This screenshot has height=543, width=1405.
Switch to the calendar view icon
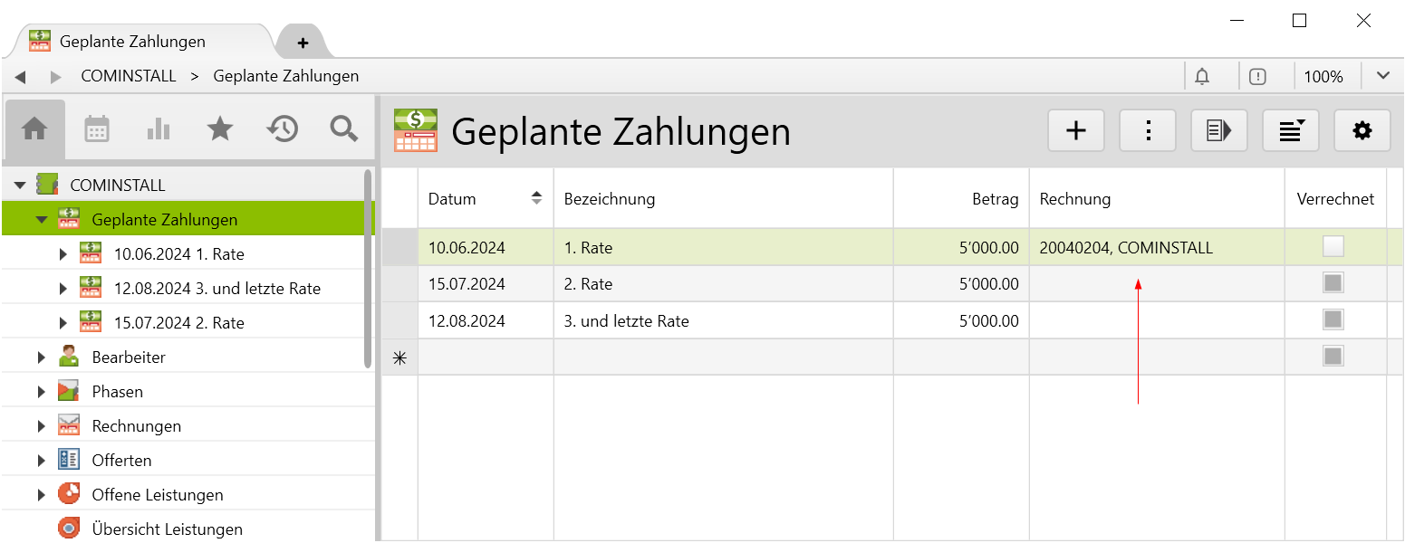97,129
